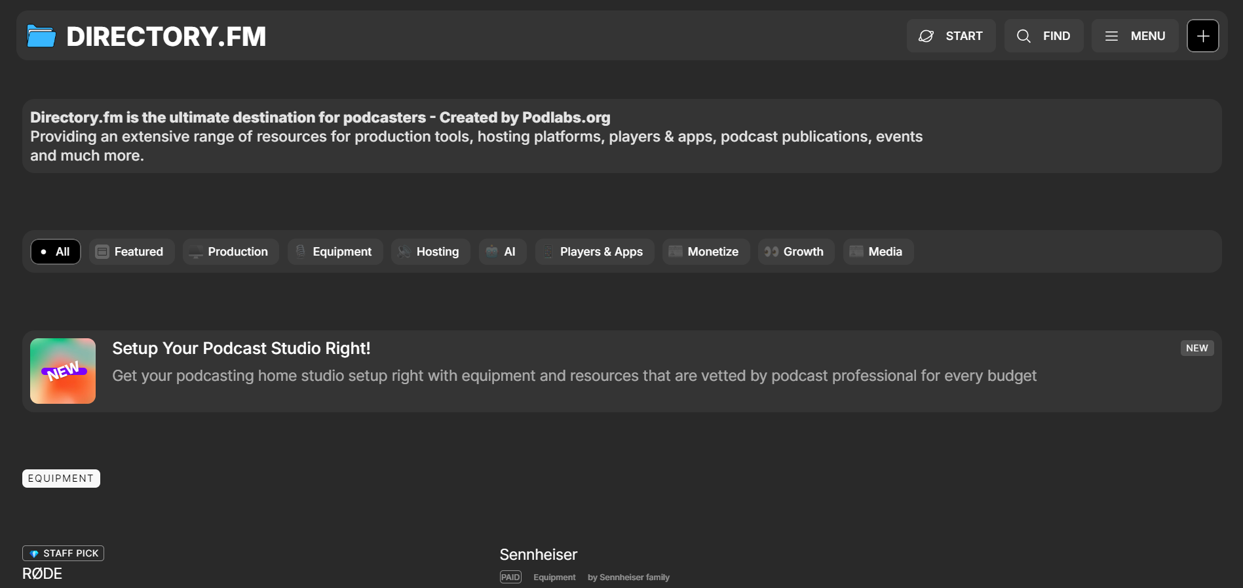Click the NEW badge on studio card
This screenshot has width=1243, height=588.
(x=1196, y=348)
